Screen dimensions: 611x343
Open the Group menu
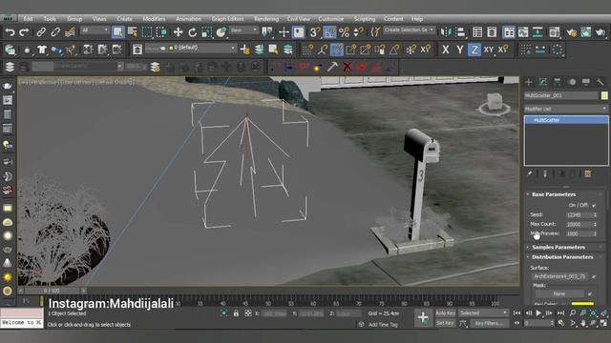coord(74,19)
